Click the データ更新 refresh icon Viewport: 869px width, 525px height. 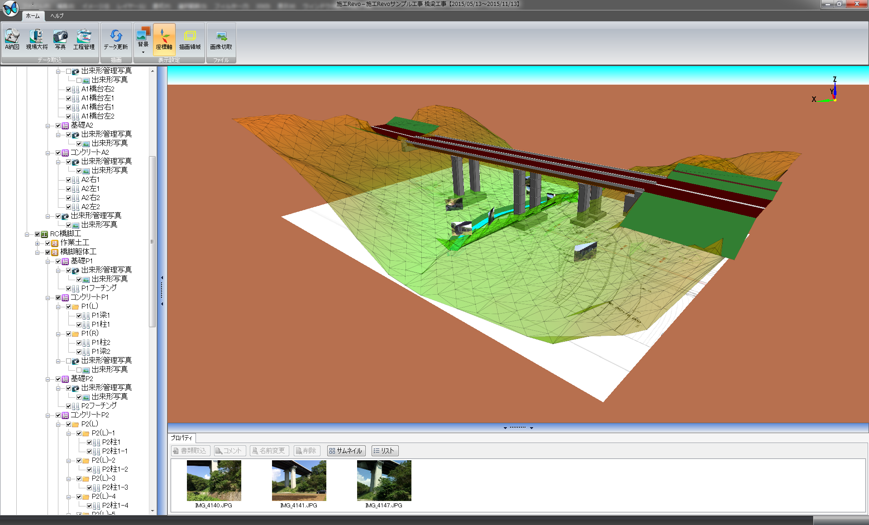point(116,39)
